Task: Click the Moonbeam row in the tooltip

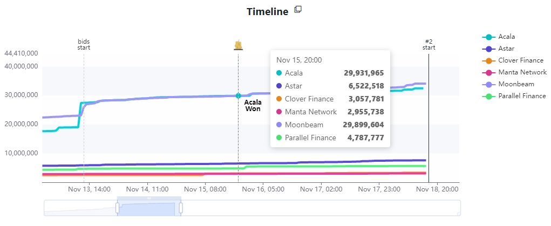Action: (x=329, y=125)
